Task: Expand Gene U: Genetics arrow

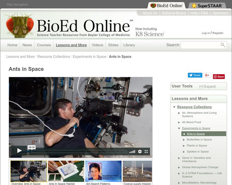Action: point(179,158)
